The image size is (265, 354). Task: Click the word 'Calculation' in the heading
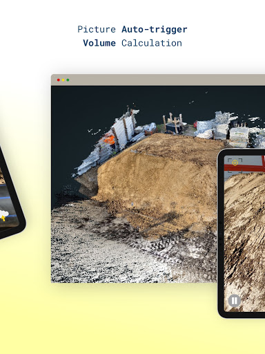tap(152, 43)
